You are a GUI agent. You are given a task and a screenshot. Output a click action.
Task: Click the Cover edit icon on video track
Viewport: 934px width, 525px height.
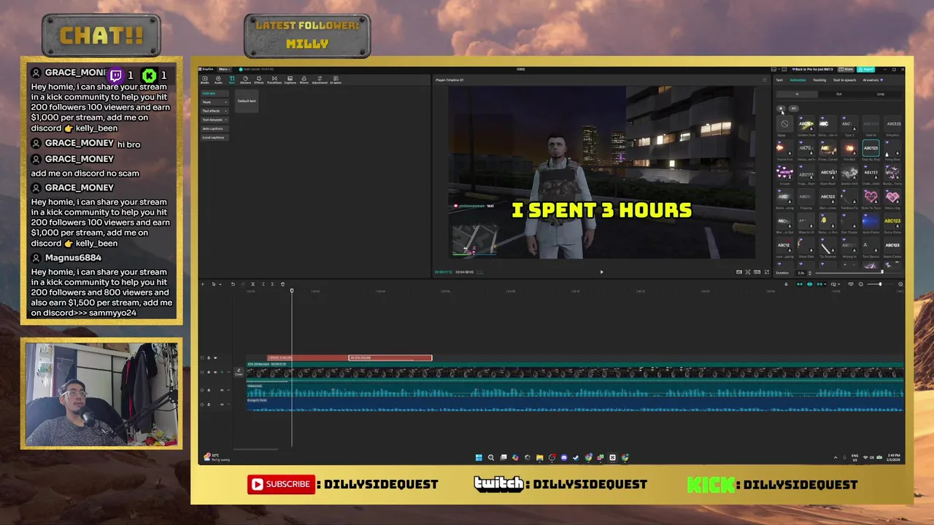point(239,372)
